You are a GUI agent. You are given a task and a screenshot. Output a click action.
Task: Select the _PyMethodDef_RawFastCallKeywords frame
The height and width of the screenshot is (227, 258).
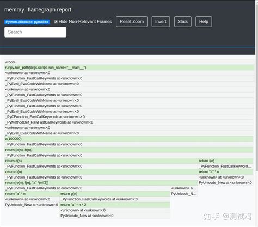(129, 122)
